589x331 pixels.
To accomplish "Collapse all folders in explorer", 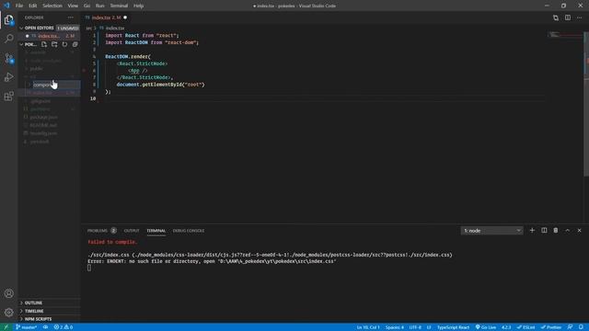I will tap(75, 44).
